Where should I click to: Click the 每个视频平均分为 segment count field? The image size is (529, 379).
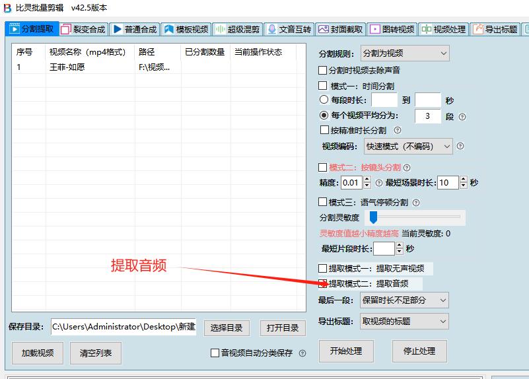pos(428,116)
